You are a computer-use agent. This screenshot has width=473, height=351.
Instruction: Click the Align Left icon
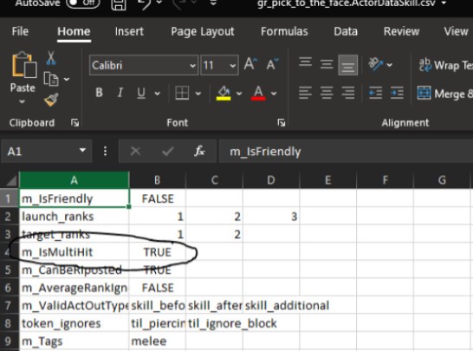point(305,93)
